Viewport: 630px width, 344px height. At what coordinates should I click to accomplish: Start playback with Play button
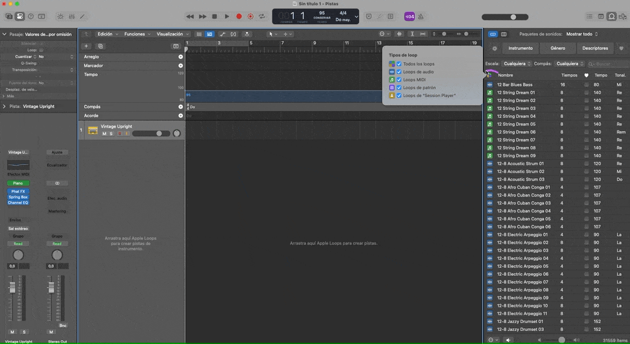pos(226,16)
